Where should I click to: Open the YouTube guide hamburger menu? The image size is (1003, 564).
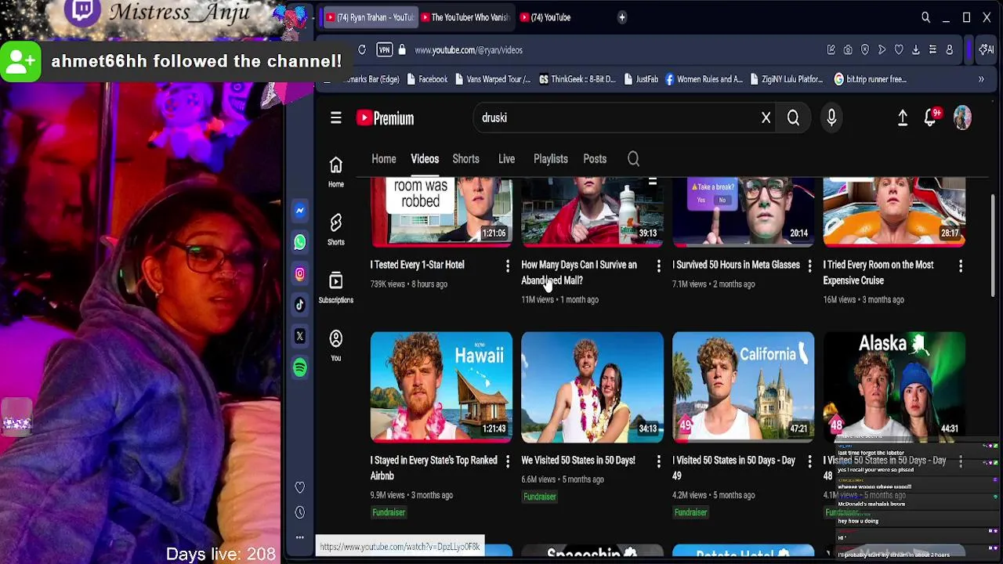tap(335, 117)
